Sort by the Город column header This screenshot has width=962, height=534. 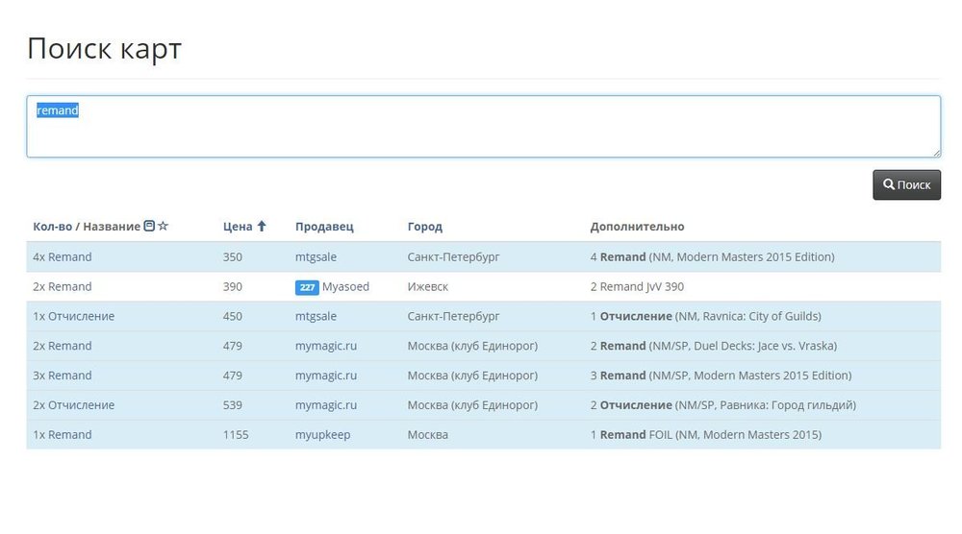[x=424, y=227]
